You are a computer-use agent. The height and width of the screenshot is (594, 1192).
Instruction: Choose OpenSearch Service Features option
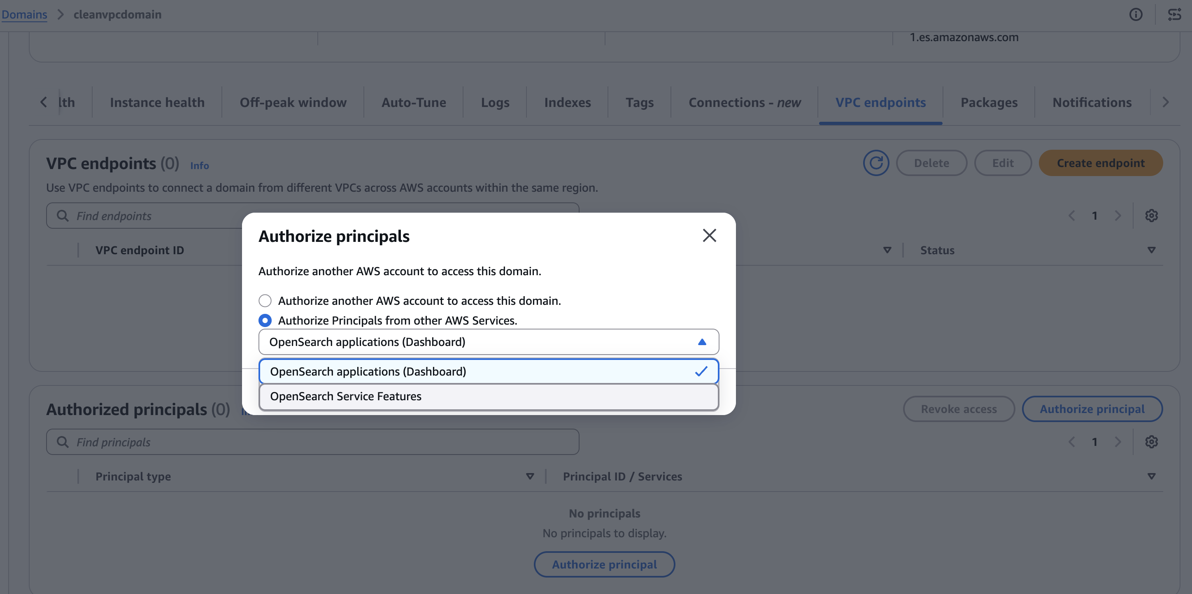coord(488,397)
